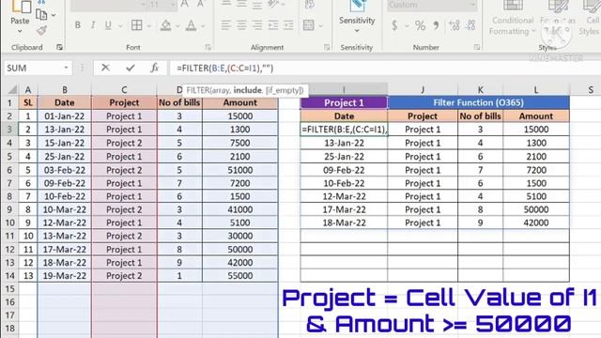
Task: Click the Increase Indent icon
Action: click(x=288, y=25)
